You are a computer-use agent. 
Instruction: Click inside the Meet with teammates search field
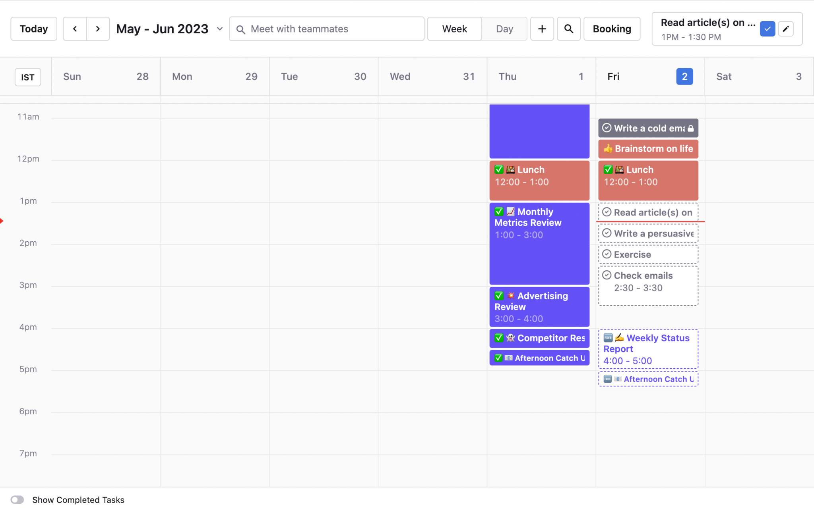(326, 29)
